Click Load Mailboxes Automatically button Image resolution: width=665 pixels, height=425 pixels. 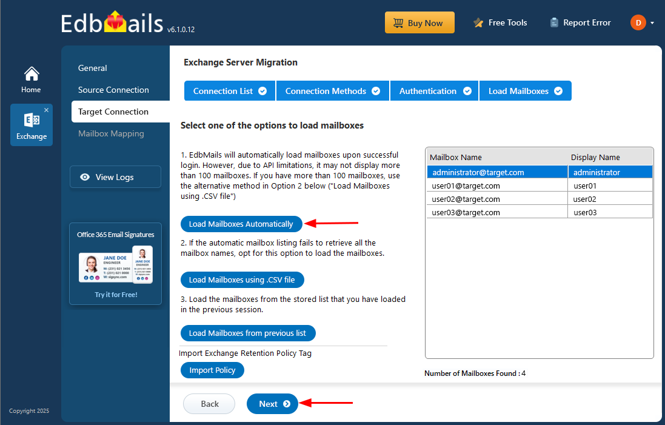click(241, 224)
